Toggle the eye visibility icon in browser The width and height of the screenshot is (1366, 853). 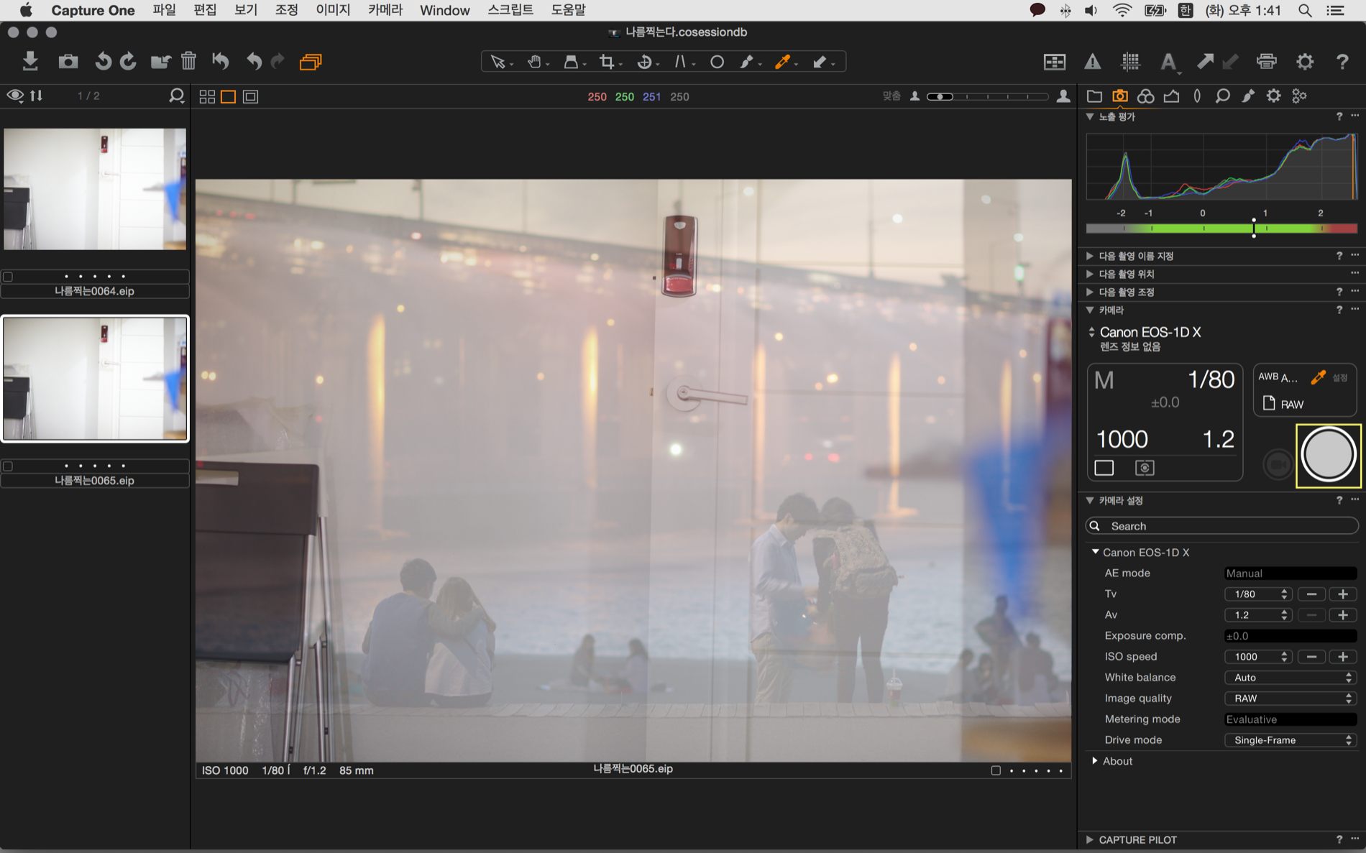pyautogui.click(x=14, y=96)
